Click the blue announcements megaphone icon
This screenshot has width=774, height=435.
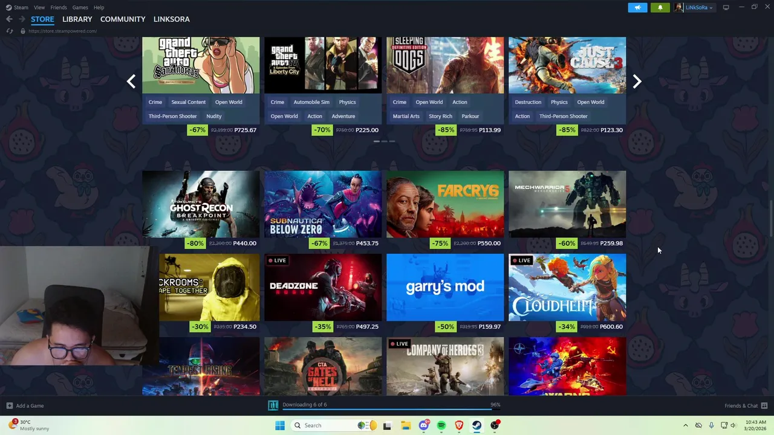pyautogui.click(x=637, y=7)
